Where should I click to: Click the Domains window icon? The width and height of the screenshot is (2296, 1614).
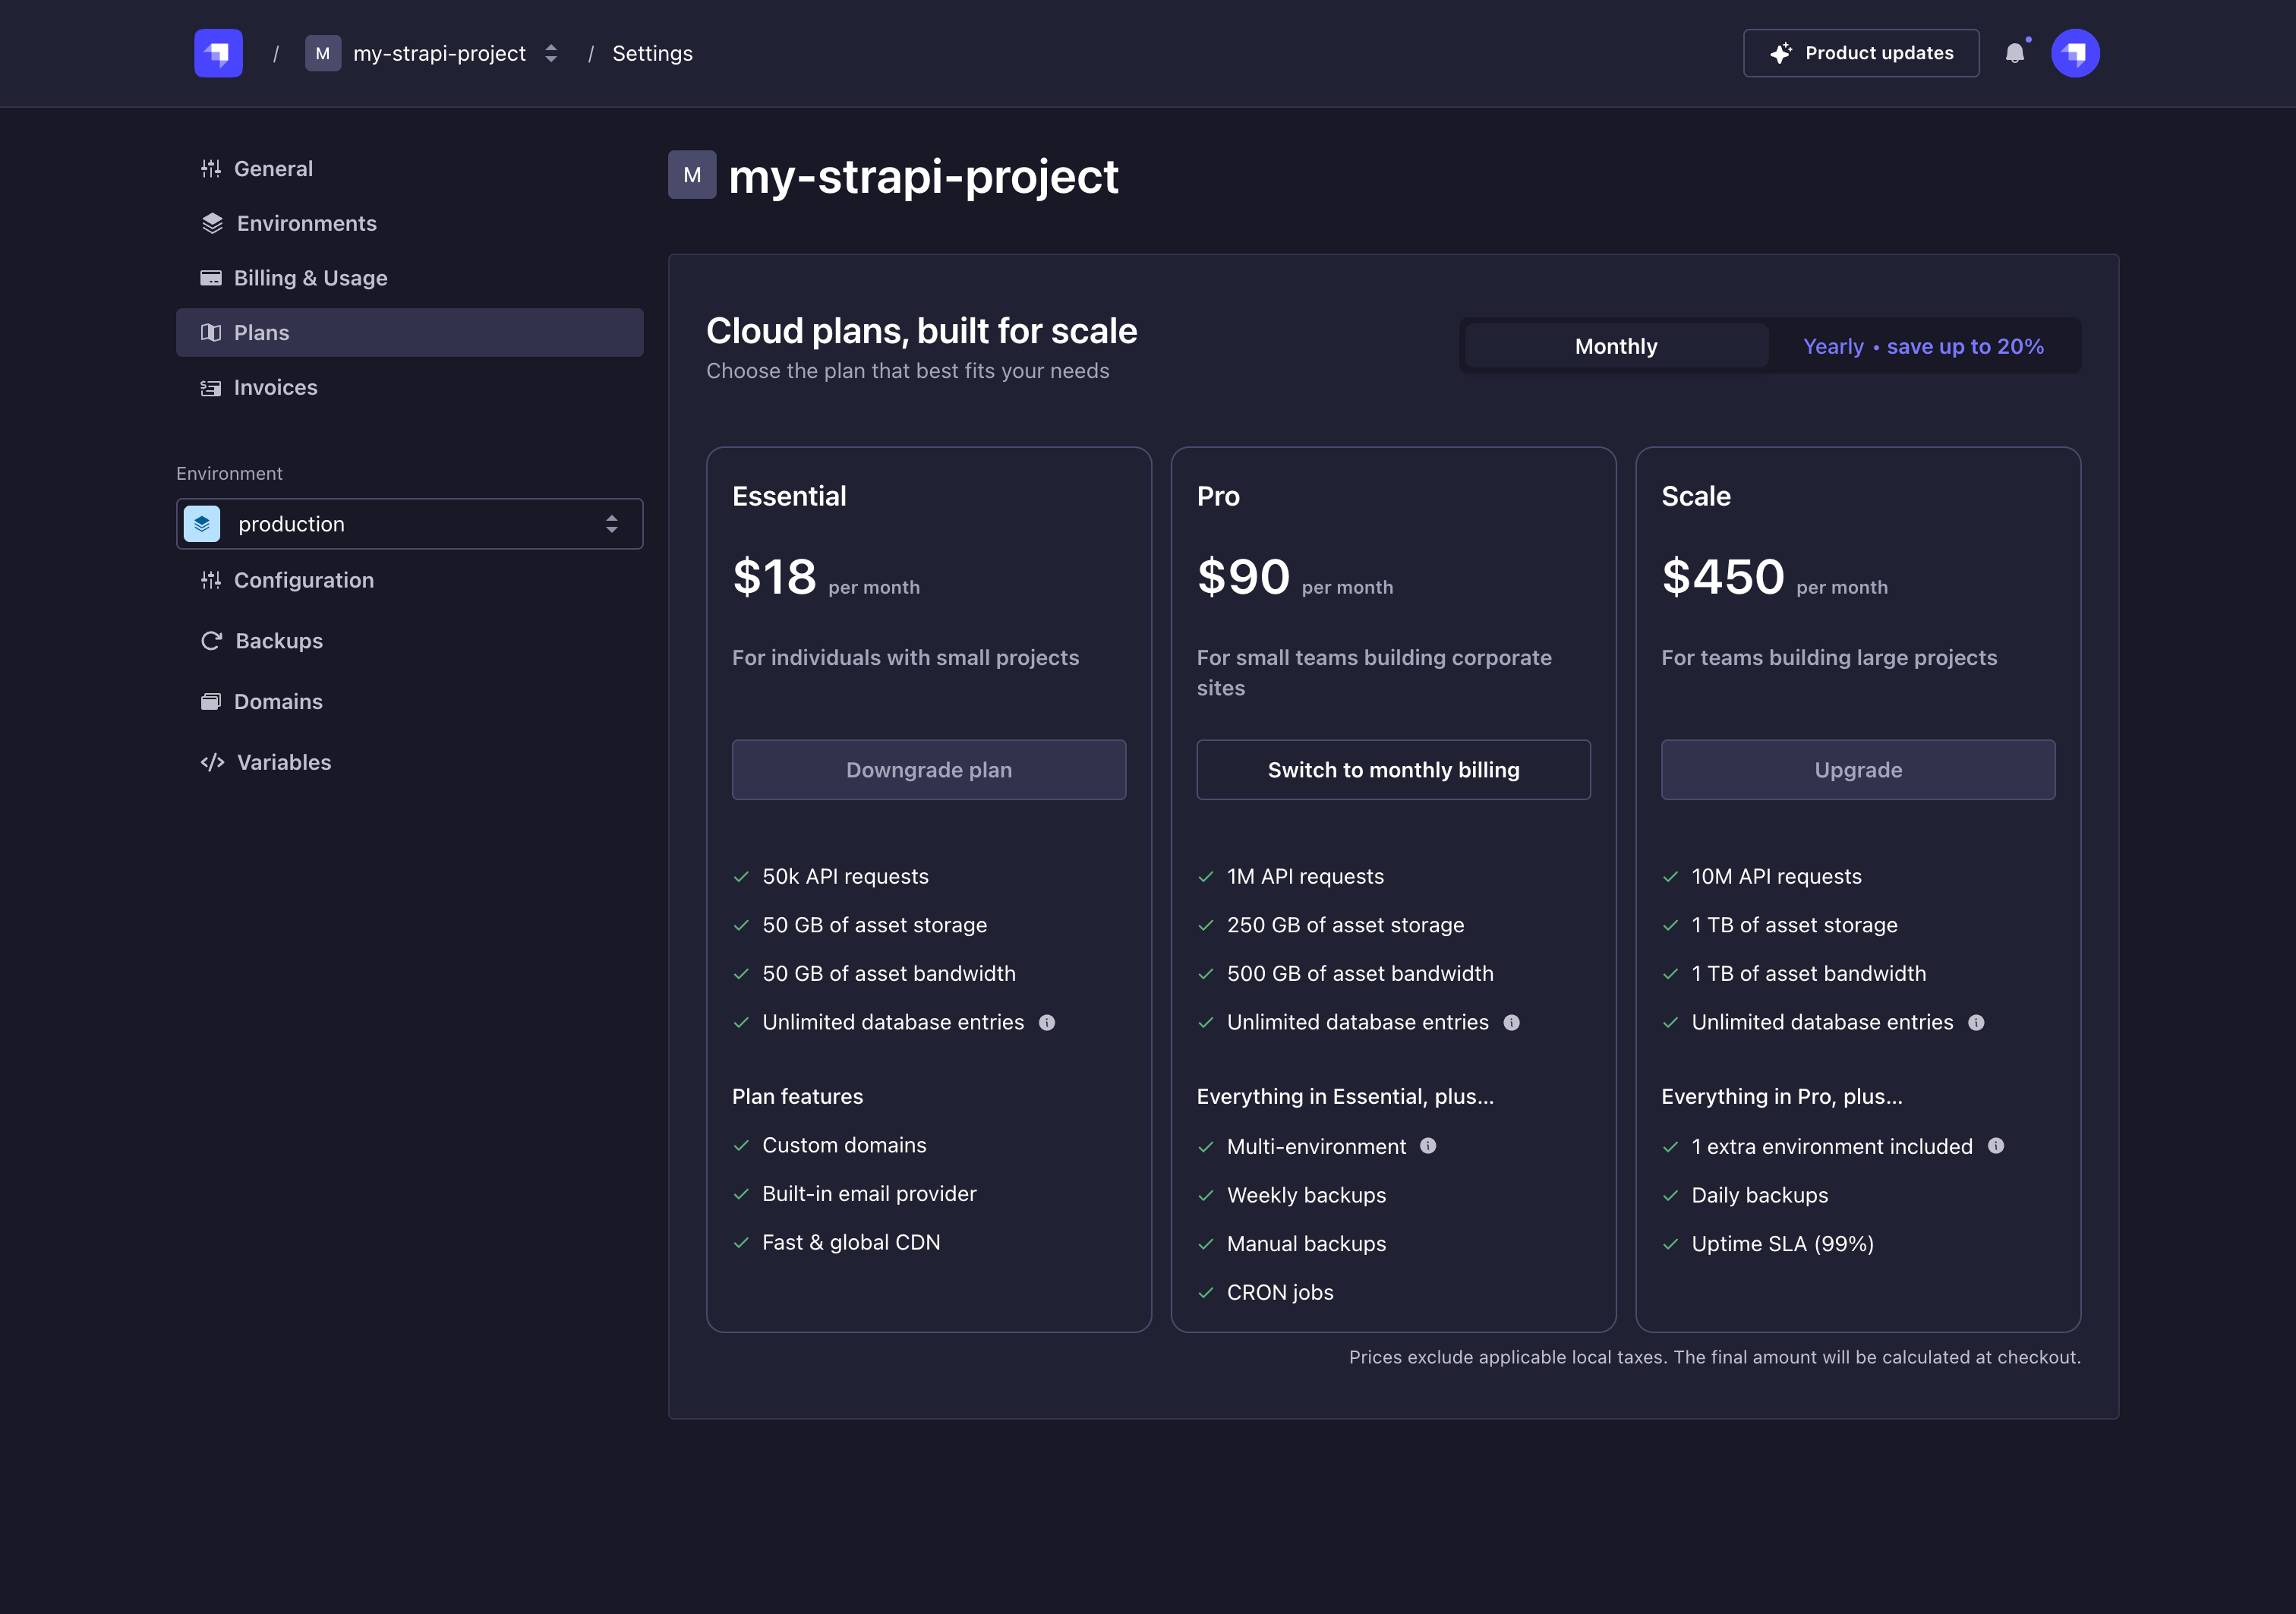point(210,702)
